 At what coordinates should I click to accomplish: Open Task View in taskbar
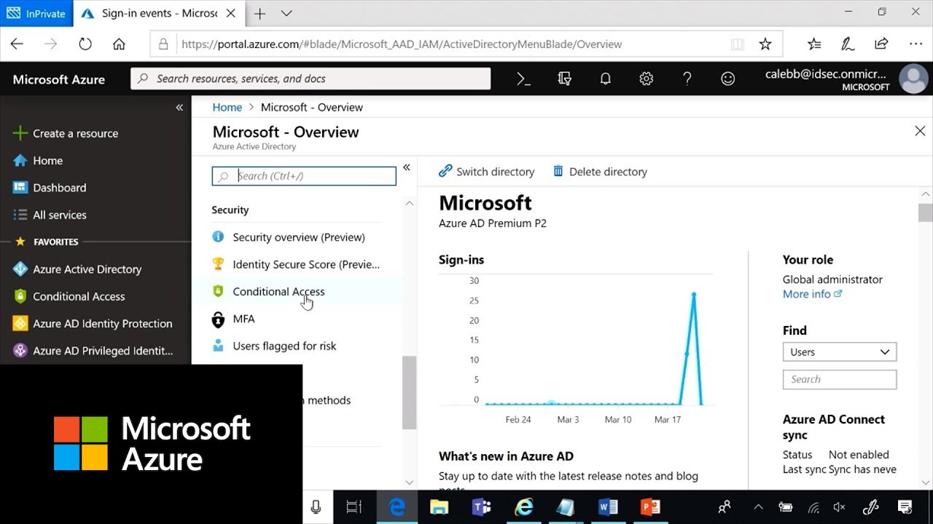pos(354,507)
